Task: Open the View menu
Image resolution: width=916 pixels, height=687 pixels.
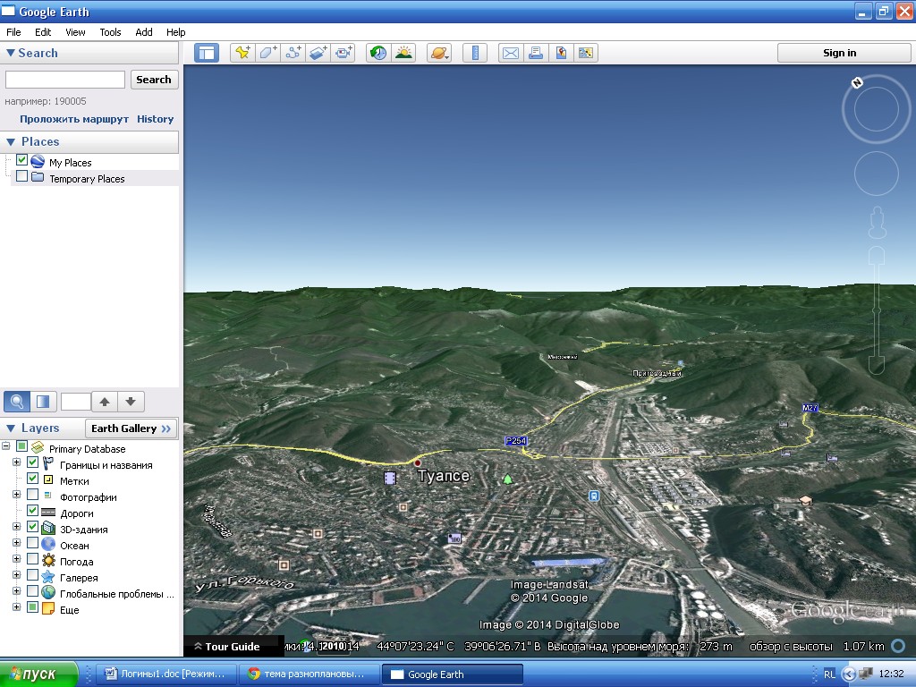Action: [75, 32]
